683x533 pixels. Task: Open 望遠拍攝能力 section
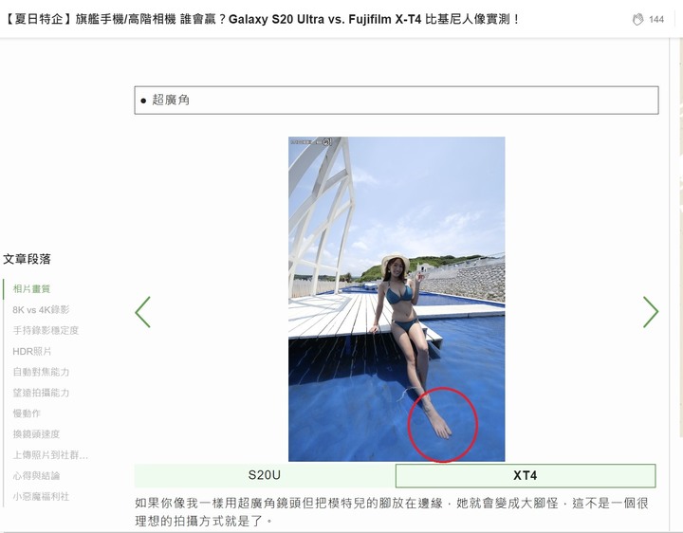click(x=41, y=393)
